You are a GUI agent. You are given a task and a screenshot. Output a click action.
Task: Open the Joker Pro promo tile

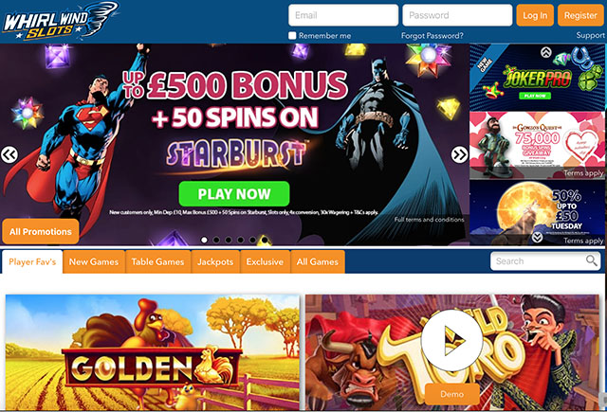[538, 78]
